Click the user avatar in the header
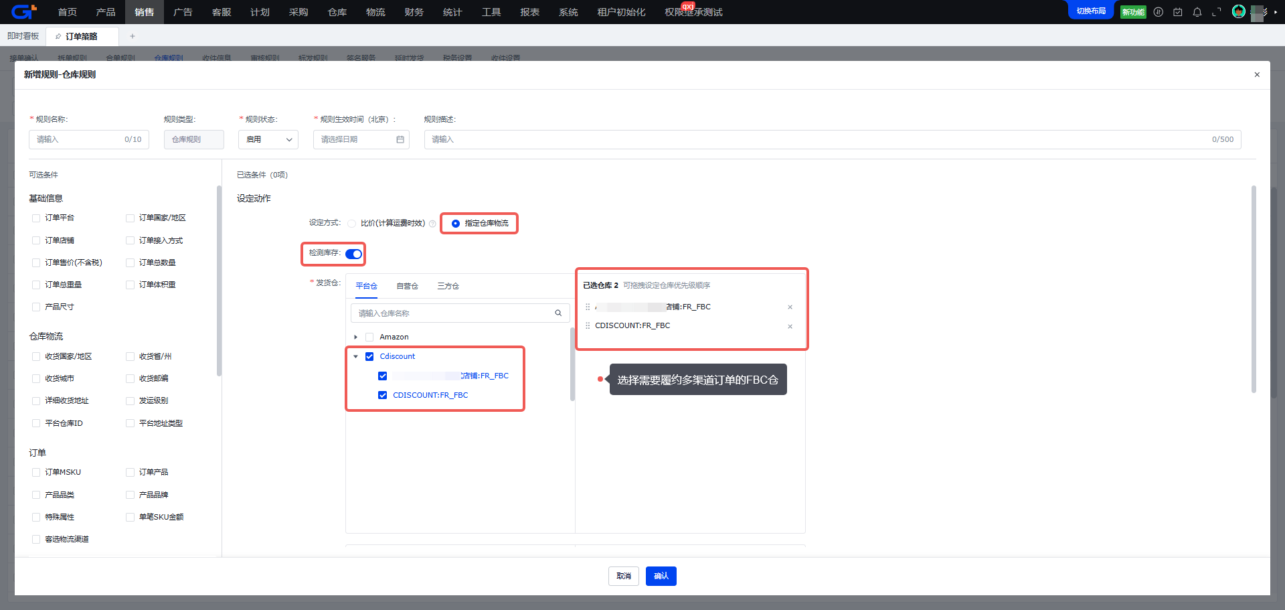1285x610 pixels. coord(1239,11)
